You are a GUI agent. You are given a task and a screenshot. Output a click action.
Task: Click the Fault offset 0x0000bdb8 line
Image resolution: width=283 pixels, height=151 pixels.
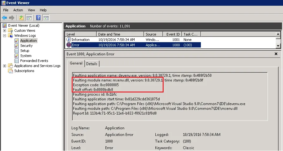click(93, 90)
